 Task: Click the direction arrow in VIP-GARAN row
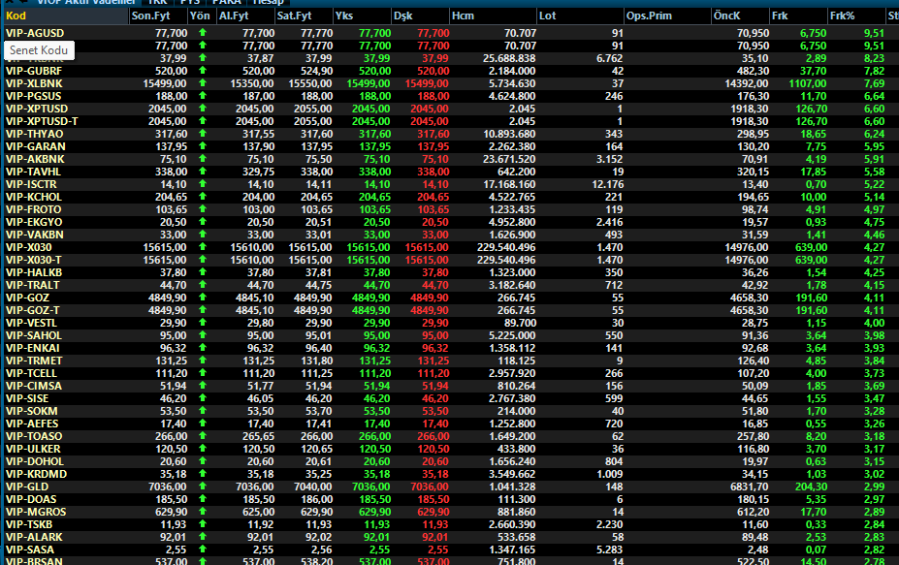[203, 146]
